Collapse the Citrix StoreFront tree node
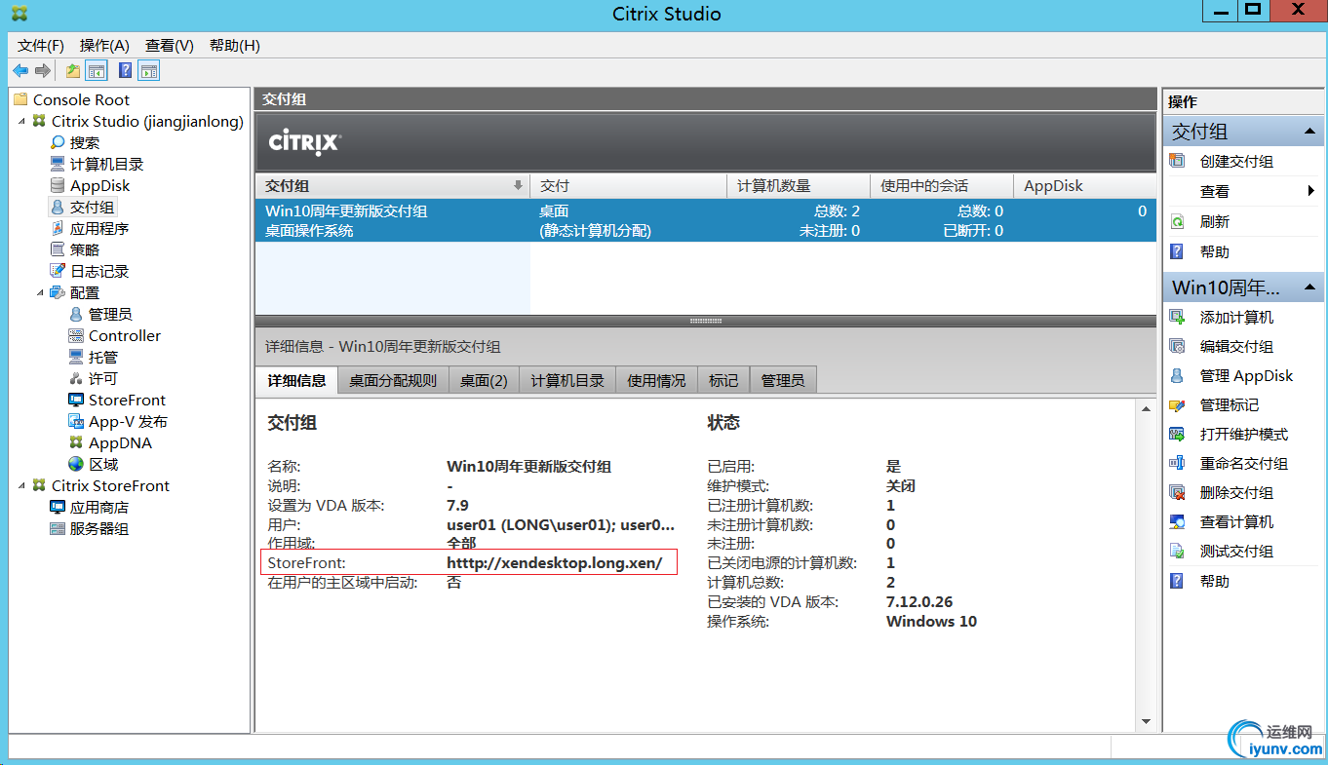This screenshot has width=1328, height=765. tap(21, 486)
